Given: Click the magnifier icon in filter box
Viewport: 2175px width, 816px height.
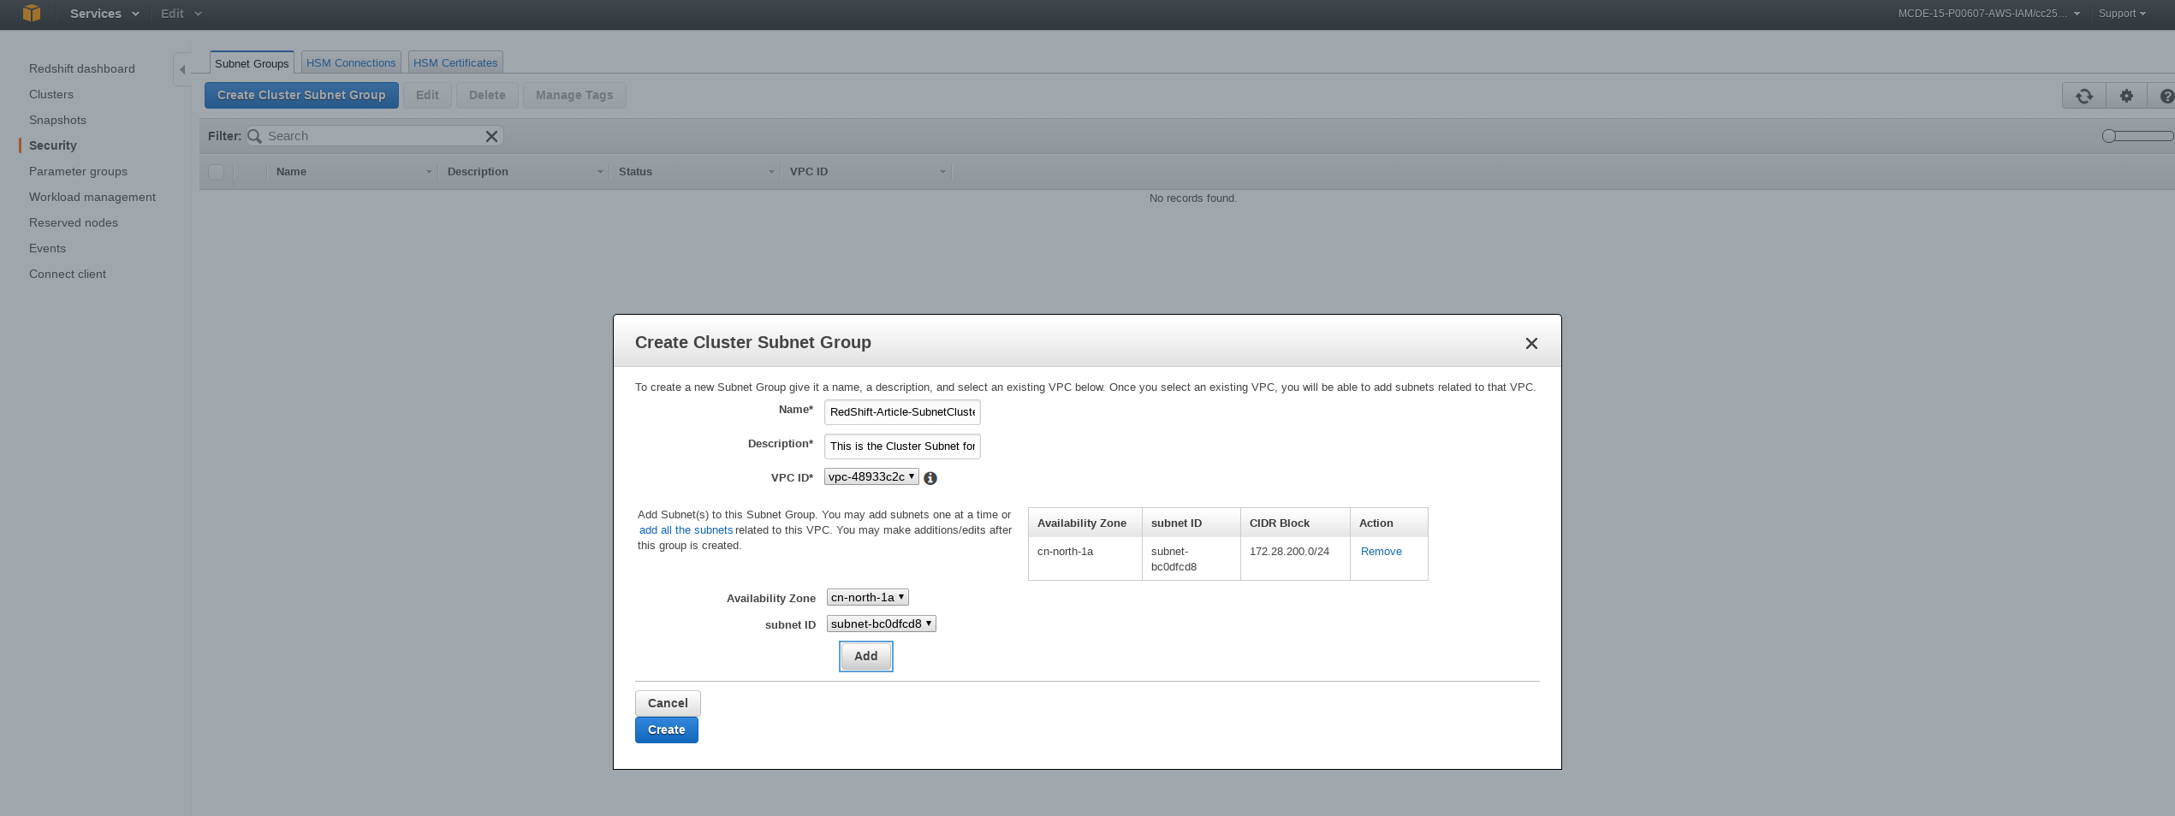Looking at the screenshot, I should click(x=254, y=136).
